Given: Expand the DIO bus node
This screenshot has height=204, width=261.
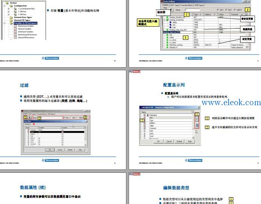Looking at the screenshot, I should 9,15.
